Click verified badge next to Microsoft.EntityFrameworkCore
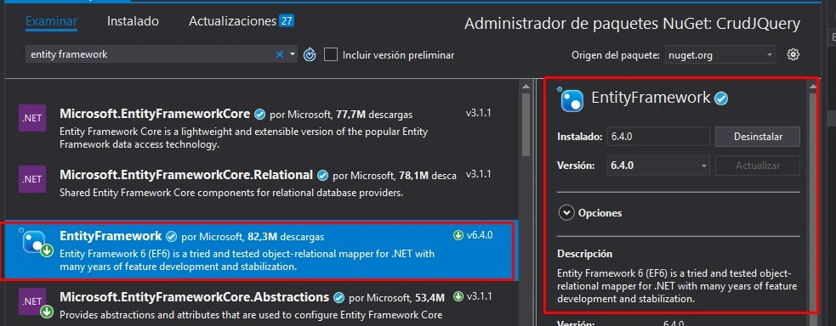Viewport: 836px width, 326px height. [x=260, y=115]
